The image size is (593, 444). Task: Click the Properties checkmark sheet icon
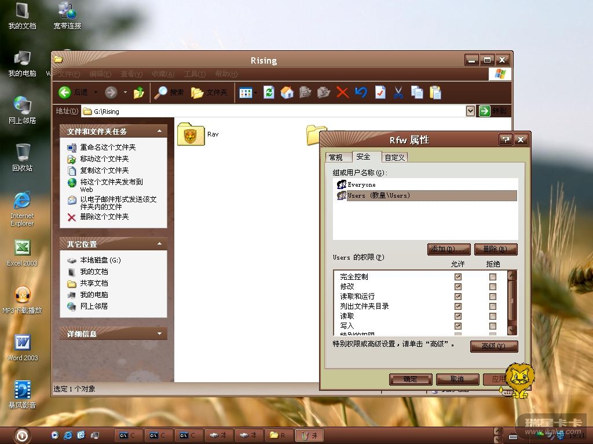(380, 92)
